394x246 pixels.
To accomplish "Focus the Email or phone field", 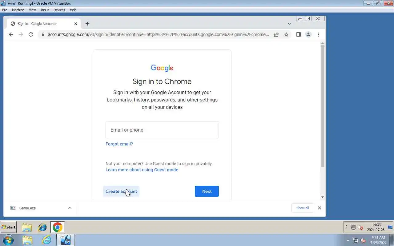I will point(162,130).
